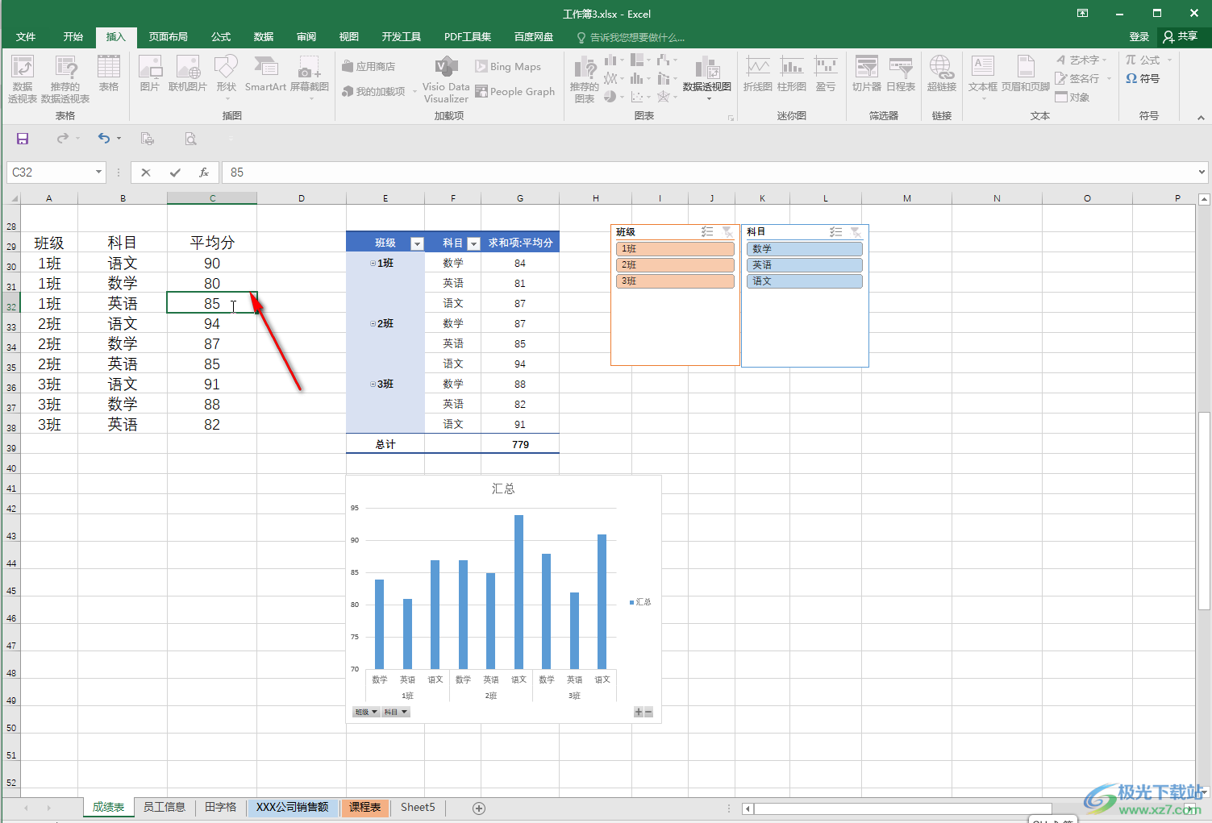Image resolution: width=1212 pixels, height=823 pixels.
Task: Open Recommended PivotTables
Action: 65,79
